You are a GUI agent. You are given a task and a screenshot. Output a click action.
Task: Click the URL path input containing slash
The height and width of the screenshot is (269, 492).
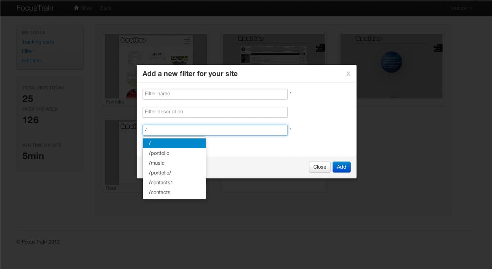click(x=215, y=130)
